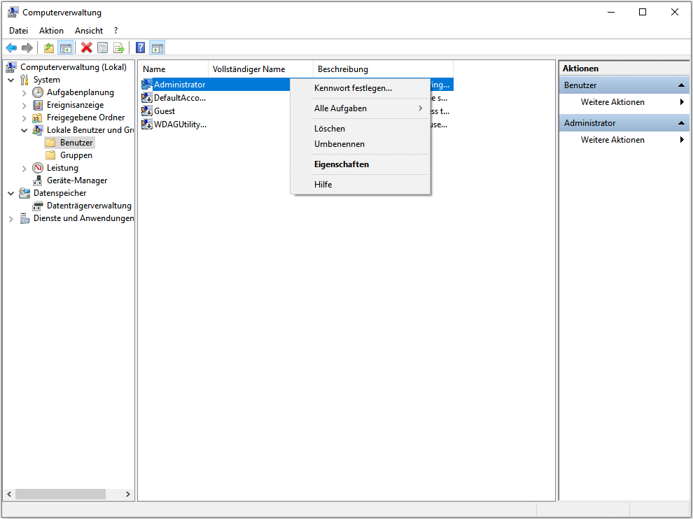
Task: Select the Gruppen folder
Action: point(76,155)
